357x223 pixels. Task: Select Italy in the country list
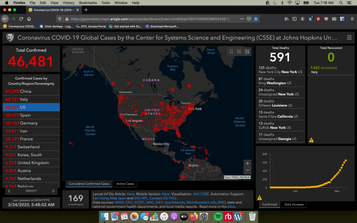click(x=31, y=99)
